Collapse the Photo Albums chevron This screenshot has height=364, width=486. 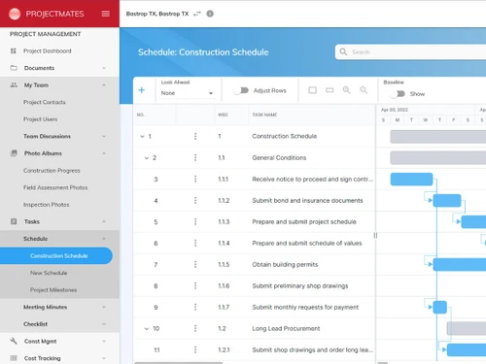[104, 153]
